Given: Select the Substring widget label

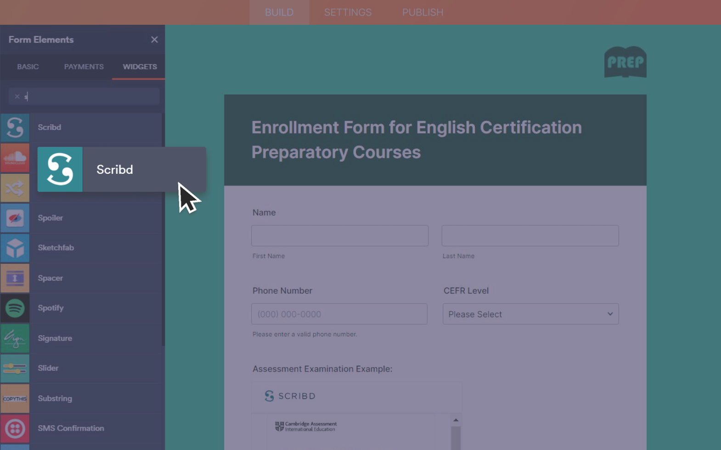Looking at the screenshot, I should pos(55,398).
